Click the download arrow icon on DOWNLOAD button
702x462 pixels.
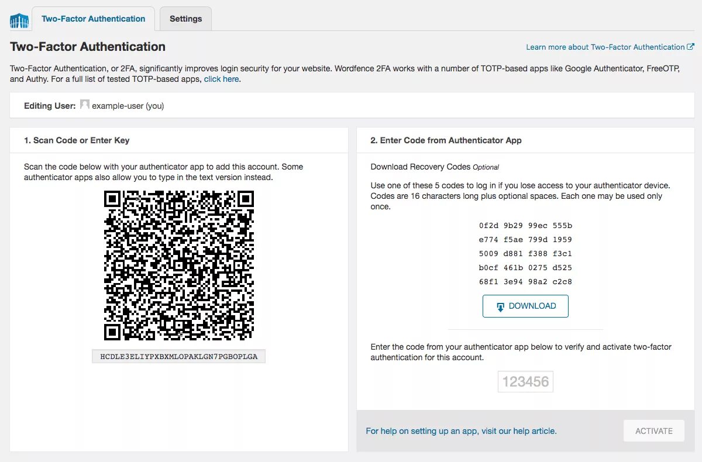500,306
